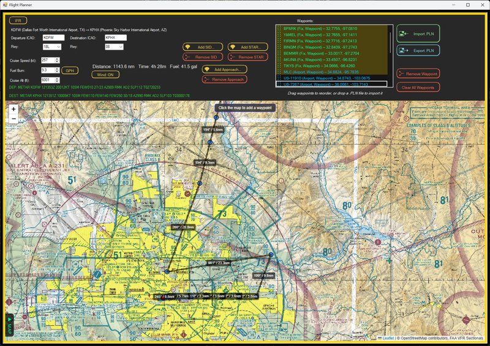490x346 pixels.
Task: Click the Departure ICAO field with KDFW
Action: coord(53,37)
